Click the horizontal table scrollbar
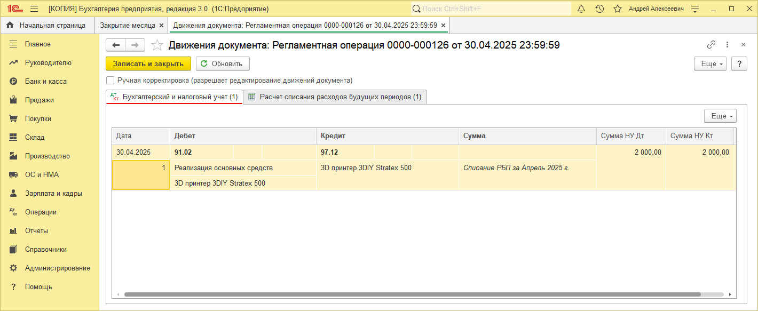This screenshot has width=758, height=311. [x=412, y=294]
